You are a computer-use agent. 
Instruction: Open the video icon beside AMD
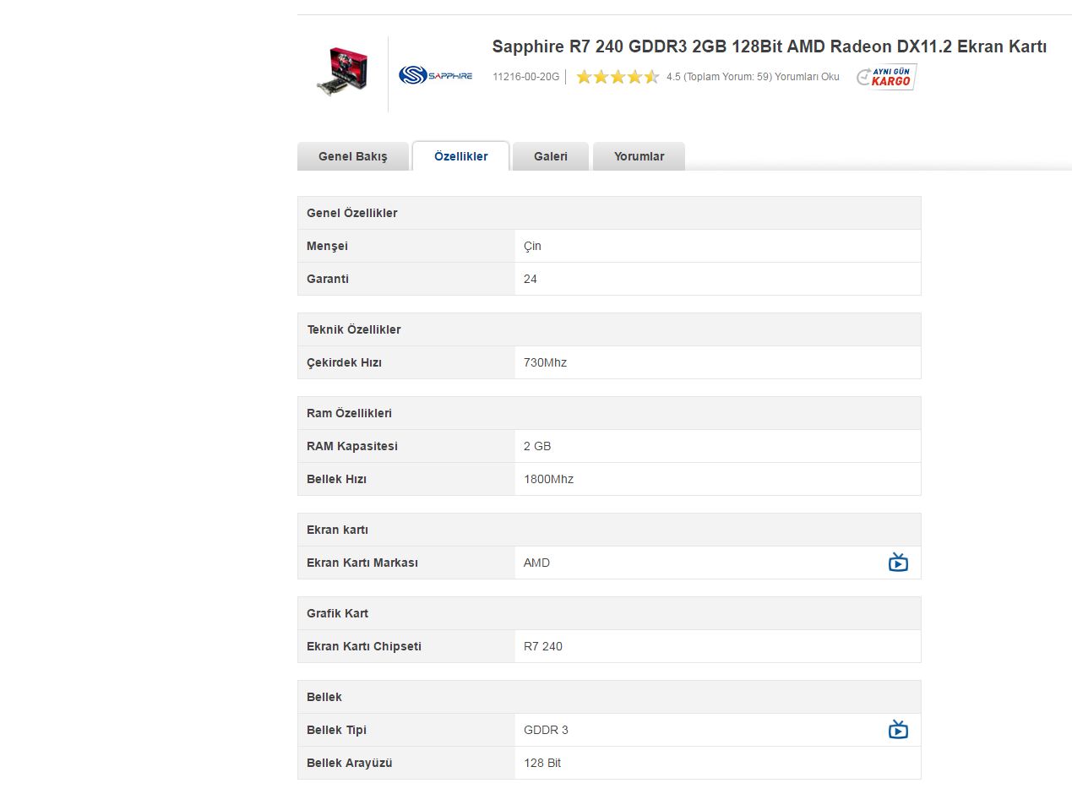point(898,563)
